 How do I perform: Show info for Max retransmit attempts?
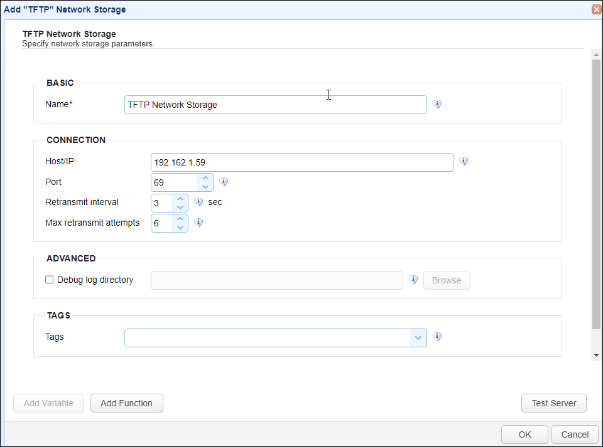coord(198,223)
